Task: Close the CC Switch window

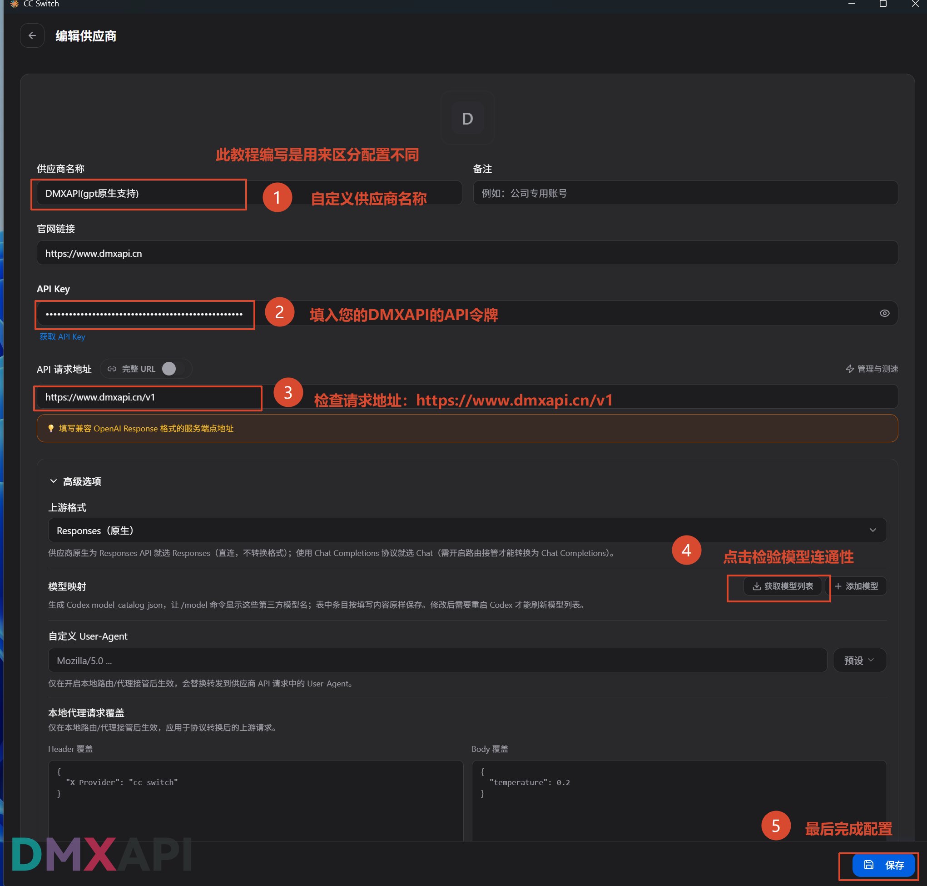Action: (x=915, y=4)
